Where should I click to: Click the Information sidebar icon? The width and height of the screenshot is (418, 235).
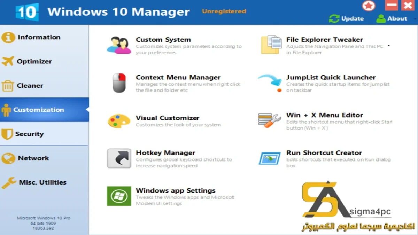[8, 37]
